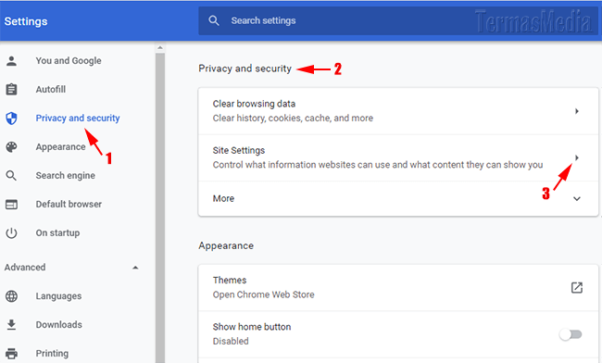The image size is (602, 363).
Task: Open Printing settings in sidebar
Action: coord(52,353)
